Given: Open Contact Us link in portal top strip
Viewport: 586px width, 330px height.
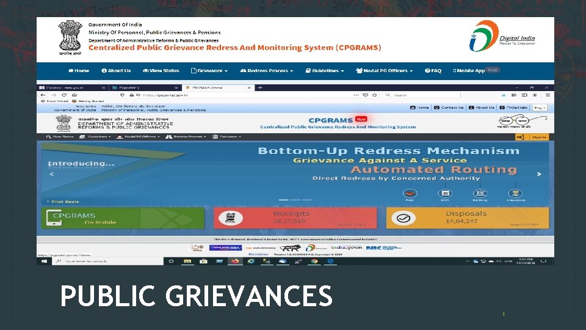Looking at the screenshot, I should 449,108.
